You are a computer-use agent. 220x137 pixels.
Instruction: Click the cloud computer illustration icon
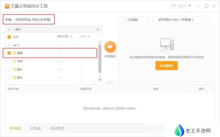click(x=167, y=44)
